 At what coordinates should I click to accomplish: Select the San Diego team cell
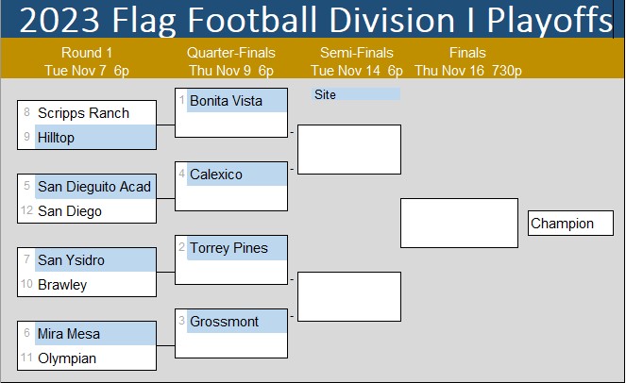93,210
